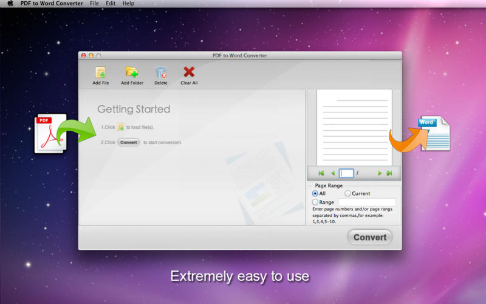
Task: Click the document preview page thumbnail
Action: pyautogui.click(x=354, y=128)
